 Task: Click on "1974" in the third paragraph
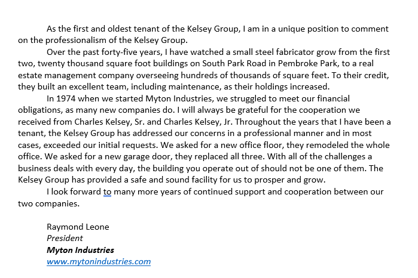click(66, 98)
